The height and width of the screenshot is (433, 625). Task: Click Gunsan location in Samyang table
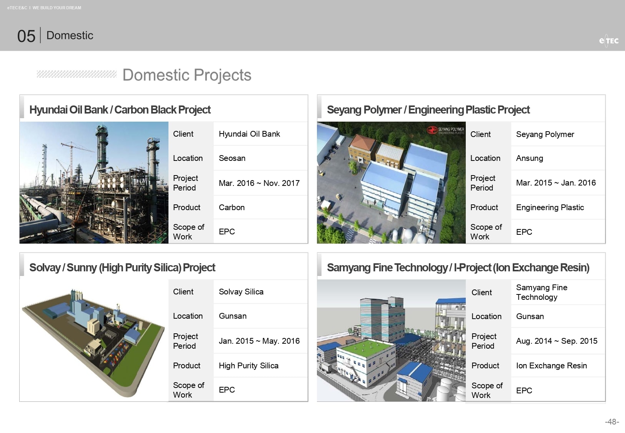point(530,316)
